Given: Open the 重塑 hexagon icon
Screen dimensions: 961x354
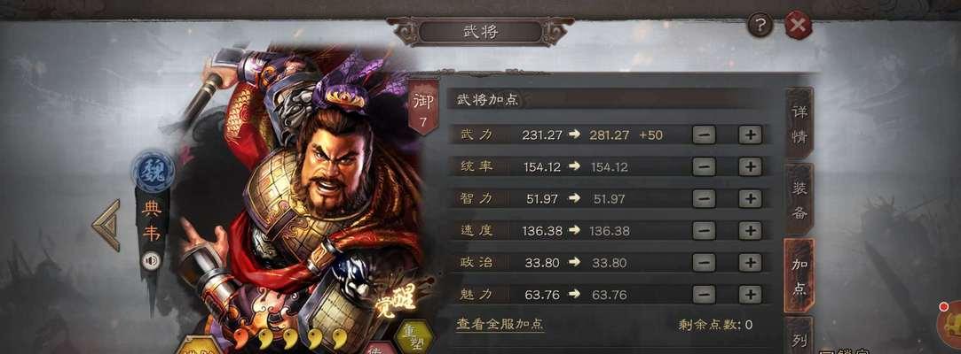Looking at the screenshot, I should click(415, 335).
